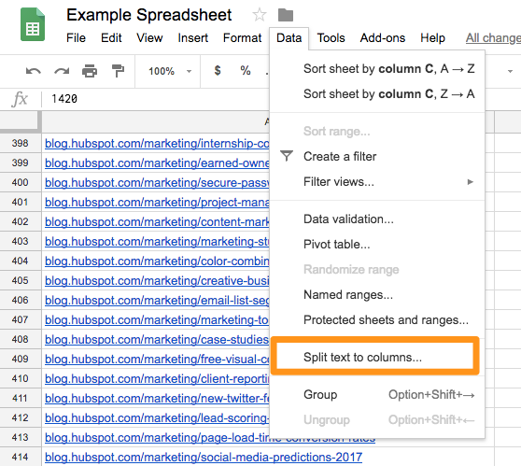Open the 100% zoom dropdown
Screen dimensions: 521x466
coord(170,71)
